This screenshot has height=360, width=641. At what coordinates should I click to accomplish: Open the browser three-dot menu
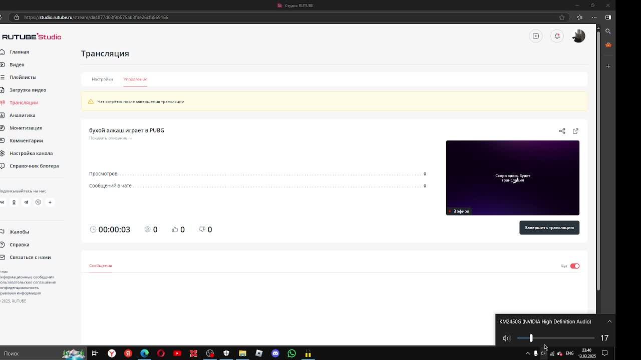pos(594,17)
